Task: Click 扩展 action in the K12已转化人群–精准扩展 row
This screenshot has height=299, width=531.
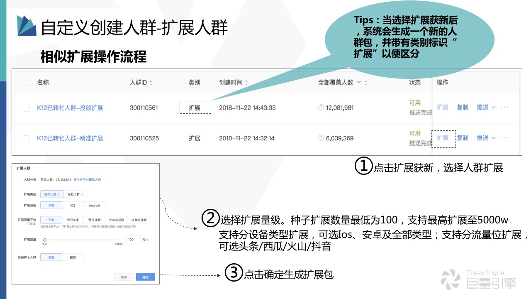Action: click(443, 138)
